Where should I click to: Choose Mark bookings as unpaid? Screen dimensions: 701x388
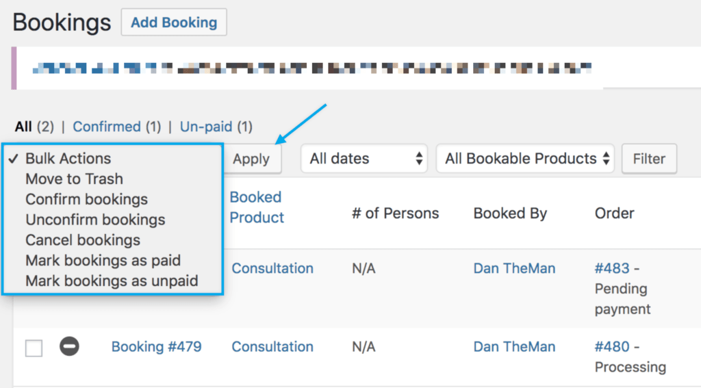[x=112, y=281]
